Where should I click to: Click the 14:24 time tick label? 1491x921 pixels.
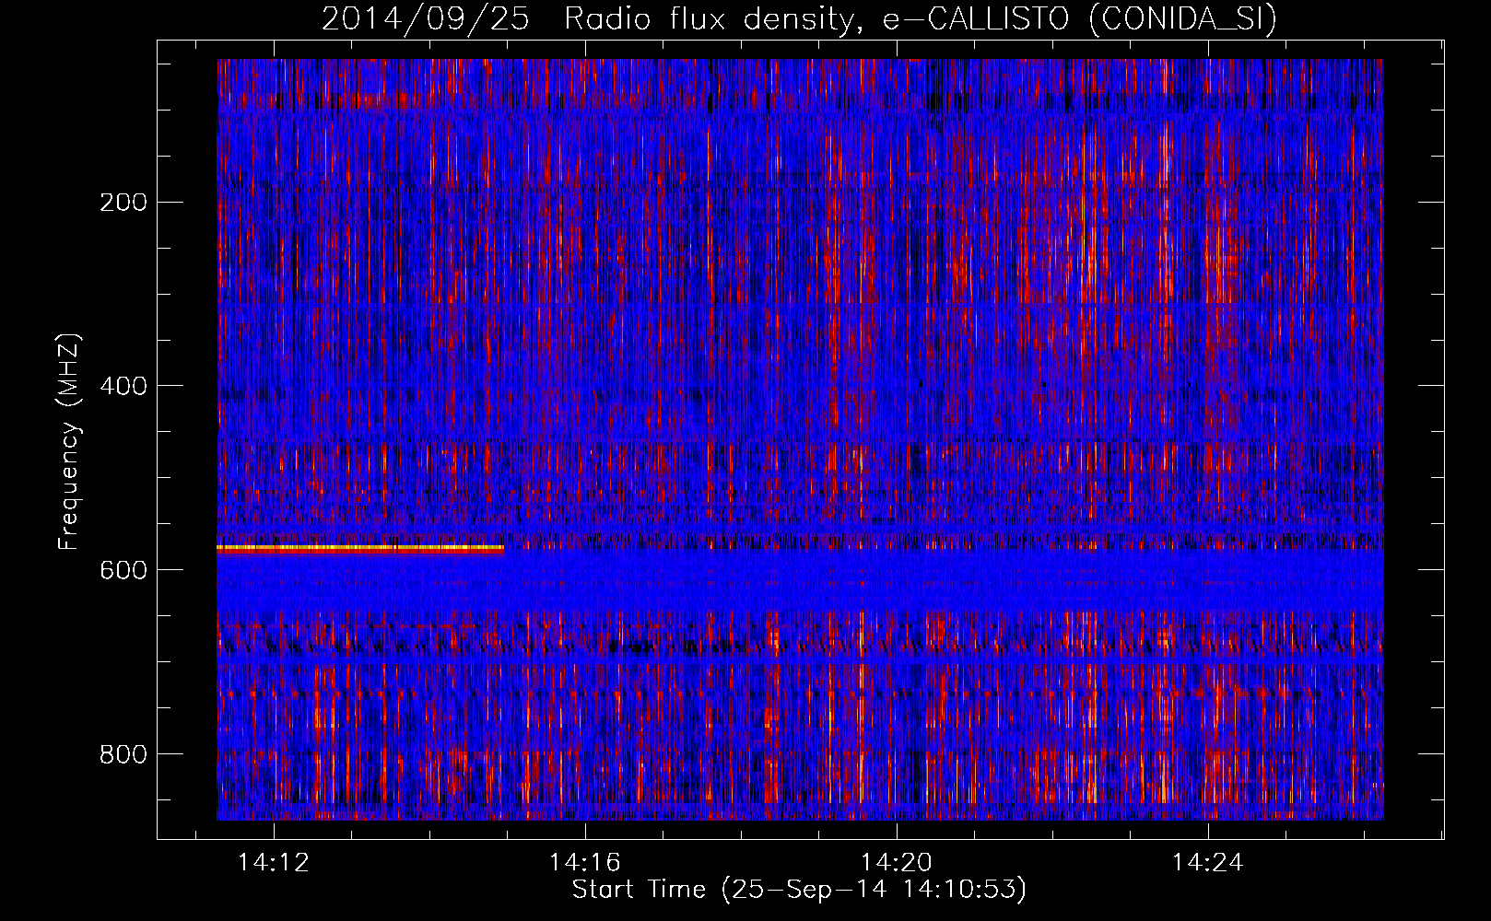click(1207, 863)
